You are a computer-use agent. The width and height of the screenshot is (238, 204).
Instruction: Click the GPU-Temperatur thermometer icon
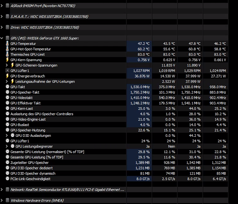coord(7,44)
